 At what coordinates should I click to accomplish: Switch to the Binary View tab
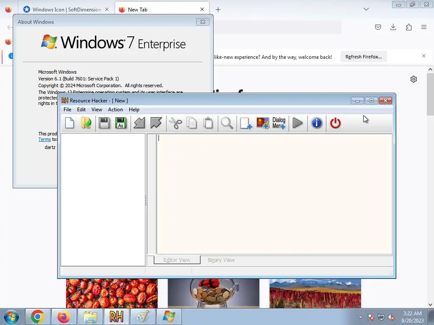click(x=221, y=260)
